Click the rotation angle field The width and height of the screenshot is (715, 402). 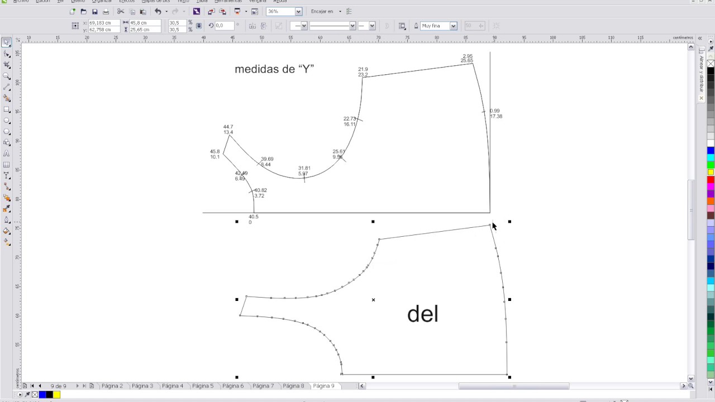coord(224,26)
